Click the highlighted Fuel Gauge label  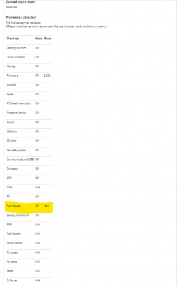13,206
